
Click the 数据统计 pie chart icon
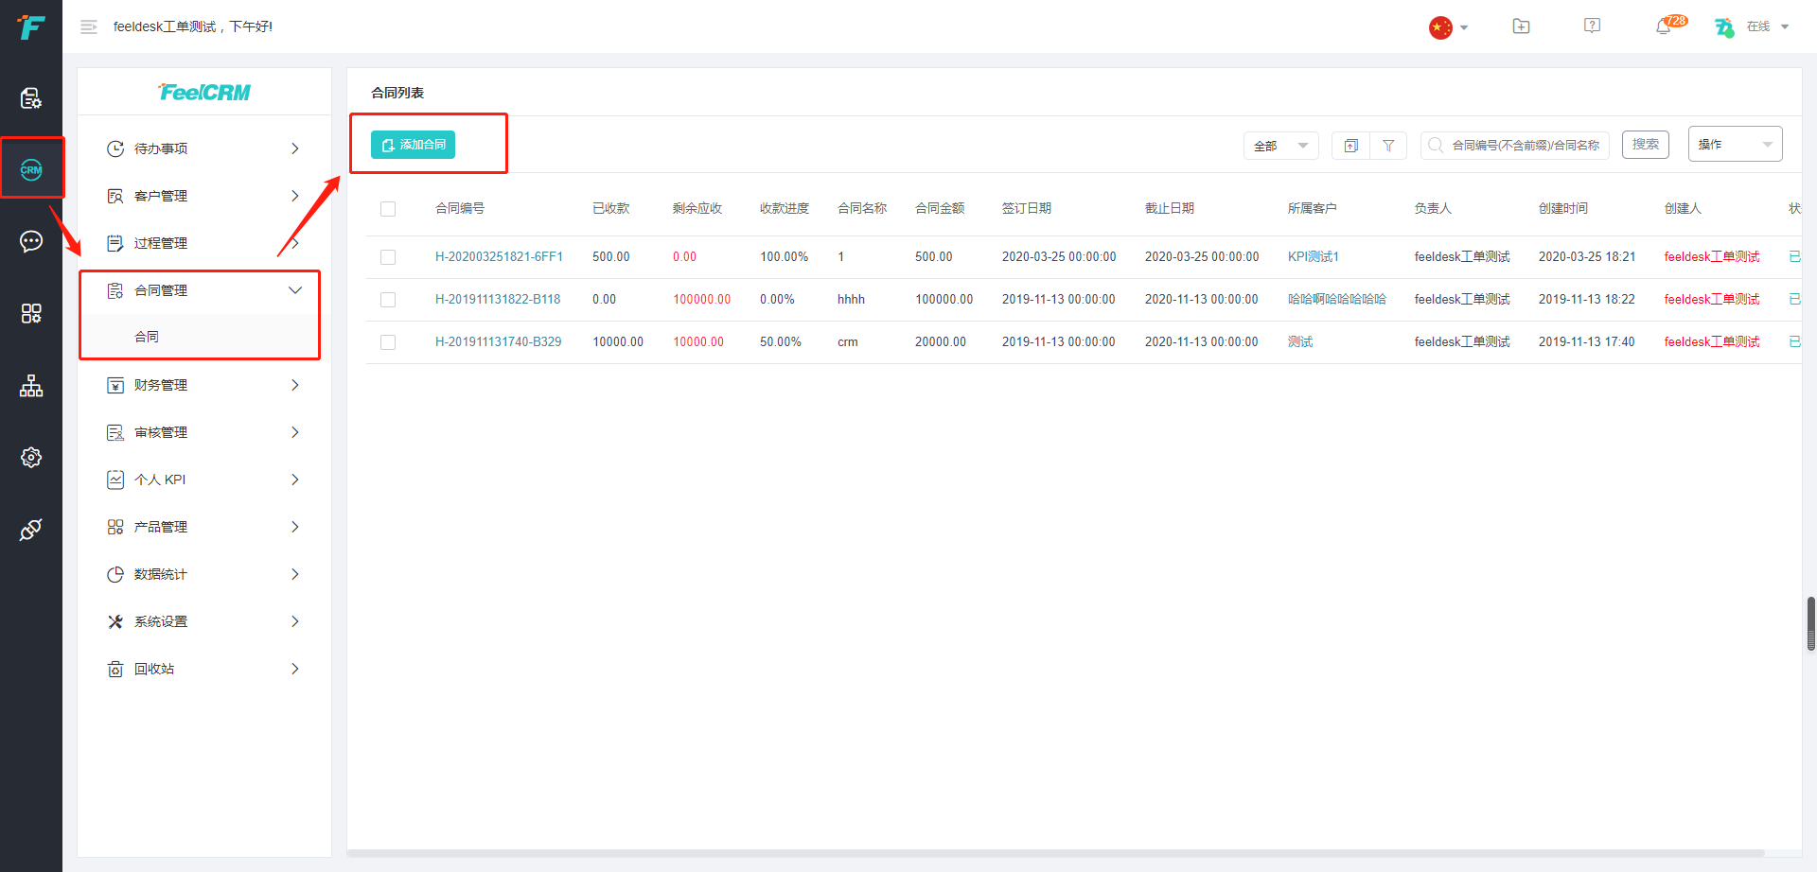(115, 574)
